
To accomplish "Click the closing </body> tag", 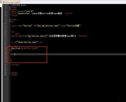I will 14,73.
